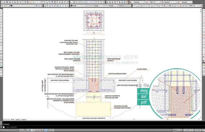Switch to the Model tab
Image resolution: width=205 pixels, height=132 pixels.
[13, 119]
